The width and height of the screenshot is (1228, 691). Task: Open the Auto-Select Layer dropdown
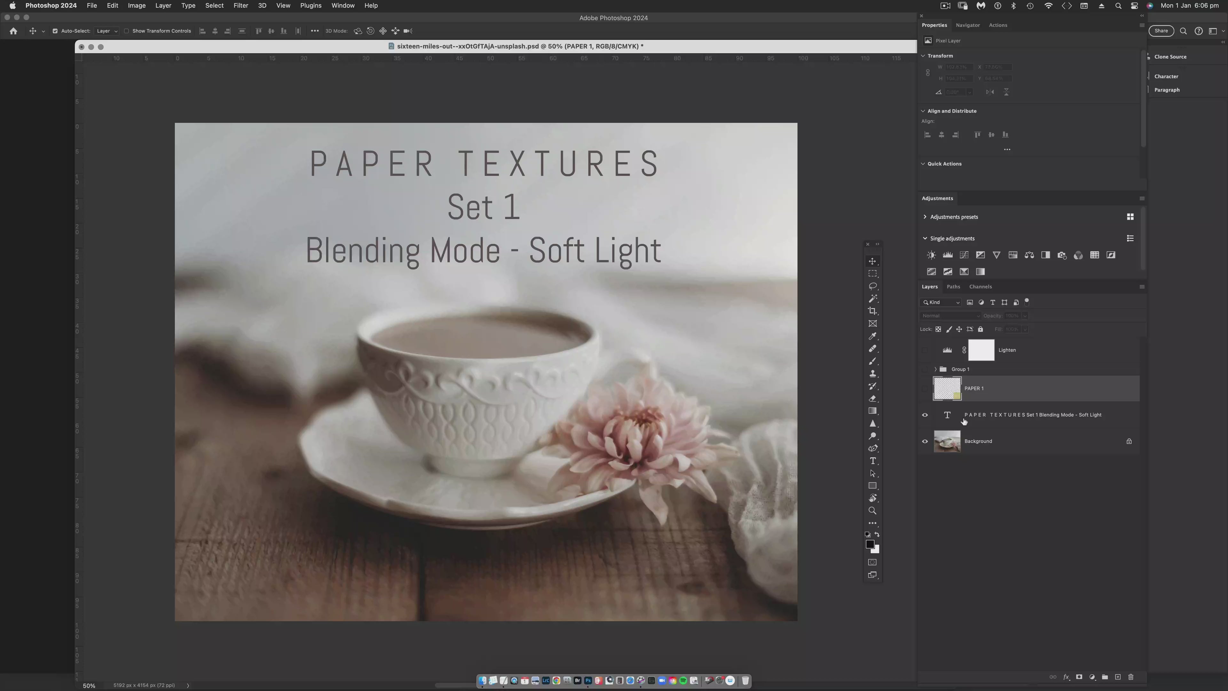pos(107,31)
